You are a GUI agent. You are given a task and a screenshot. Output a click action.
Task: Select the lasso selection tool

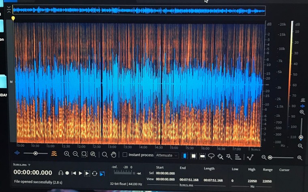(x=211, y=156)
